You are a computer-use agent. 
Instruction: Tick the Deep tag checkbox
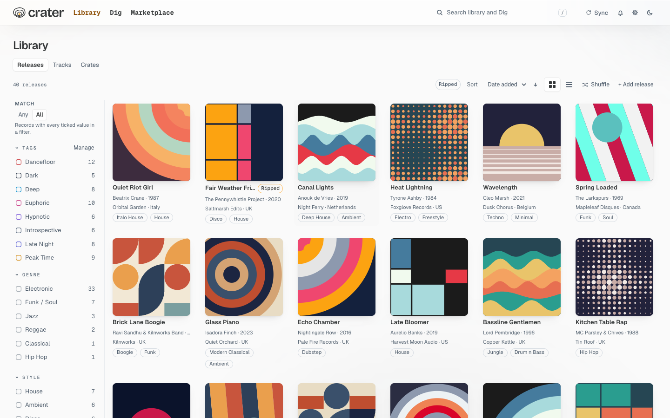click(x=19, y=189)
